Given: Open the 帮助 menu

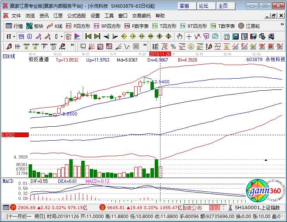Looking at the screenshot, I should (x=160, y=16).
